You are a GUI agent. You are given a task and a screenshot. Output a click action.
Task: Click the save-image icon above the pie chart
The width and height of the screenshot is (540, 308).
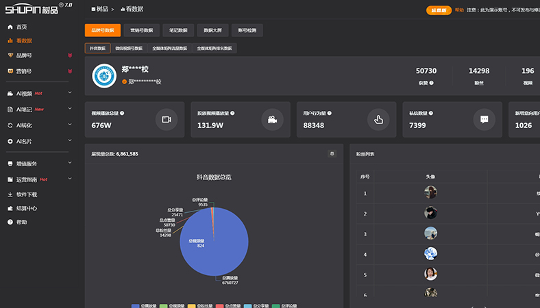[332, 154]
